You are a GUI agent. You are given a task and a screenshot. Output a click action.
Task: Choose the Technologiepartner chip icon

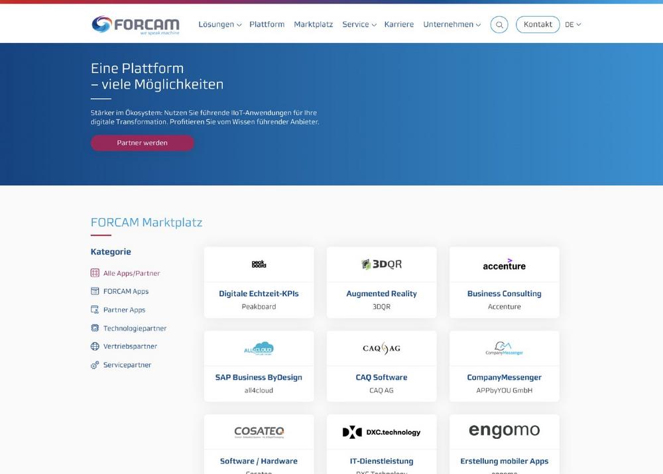pyautogui.click(x=95, y=328)
